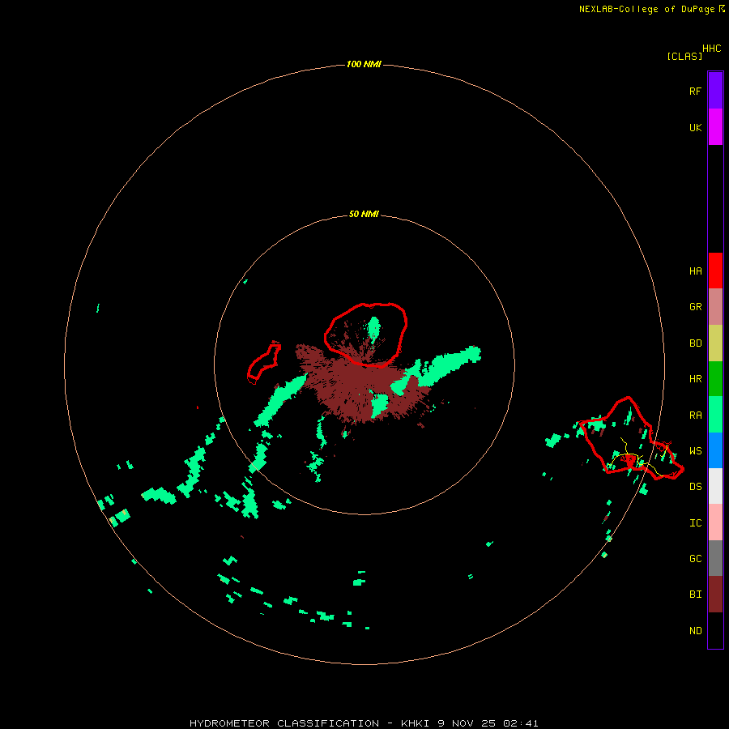This screenshot has width=729, height=729.
Task: Click the UK legend label
Action: pyautogui.click(x=695, y=127)
